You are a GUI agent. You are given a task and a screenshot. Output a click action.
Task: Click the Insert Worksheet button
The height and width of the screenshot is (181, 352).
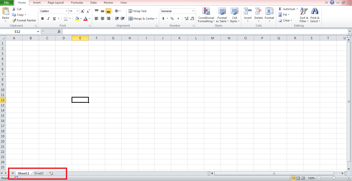(51, 173)
